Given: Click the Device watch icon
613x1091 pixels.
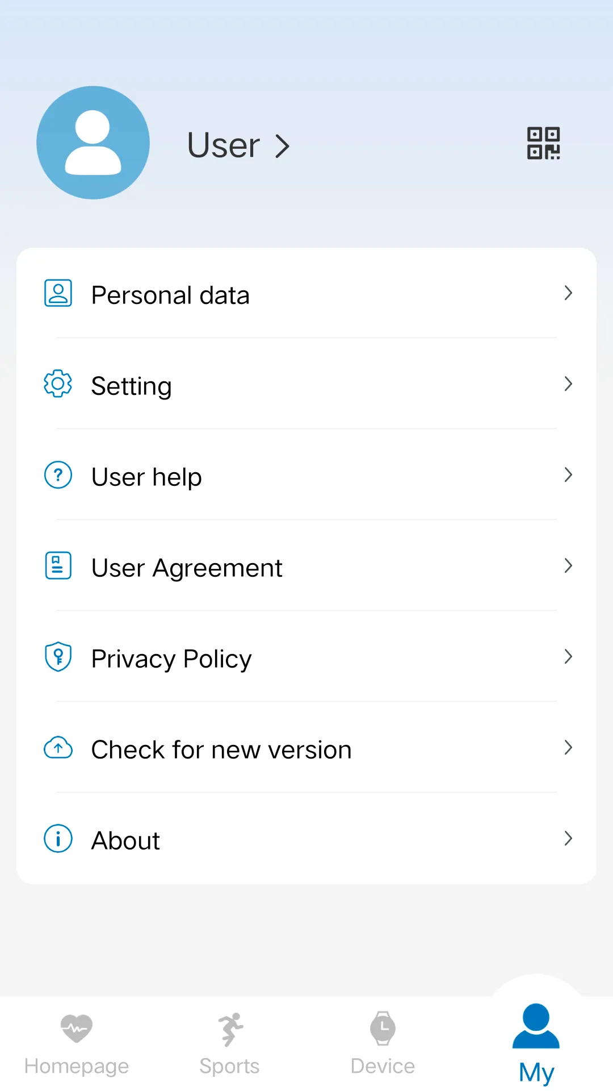Looking at the screenshot, I should coord(383,1028).
